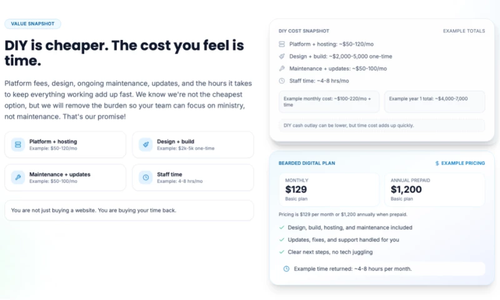Click clock icon beside Staff time cost line
Image resolution: width=500 pixels, height=300 pixels.
(282, 81)
